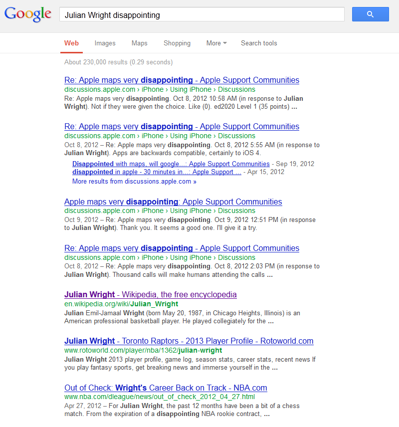Open Search tools options
This screenshot has height=427, width=399.
[259, 43]
